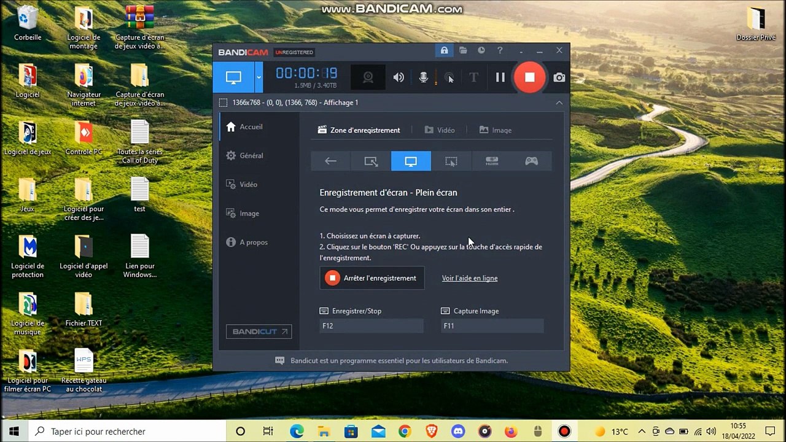This screenshot has height=442, width=786.
Task: Click the Capture Image hotkey field F11
Action: point(492,326)
